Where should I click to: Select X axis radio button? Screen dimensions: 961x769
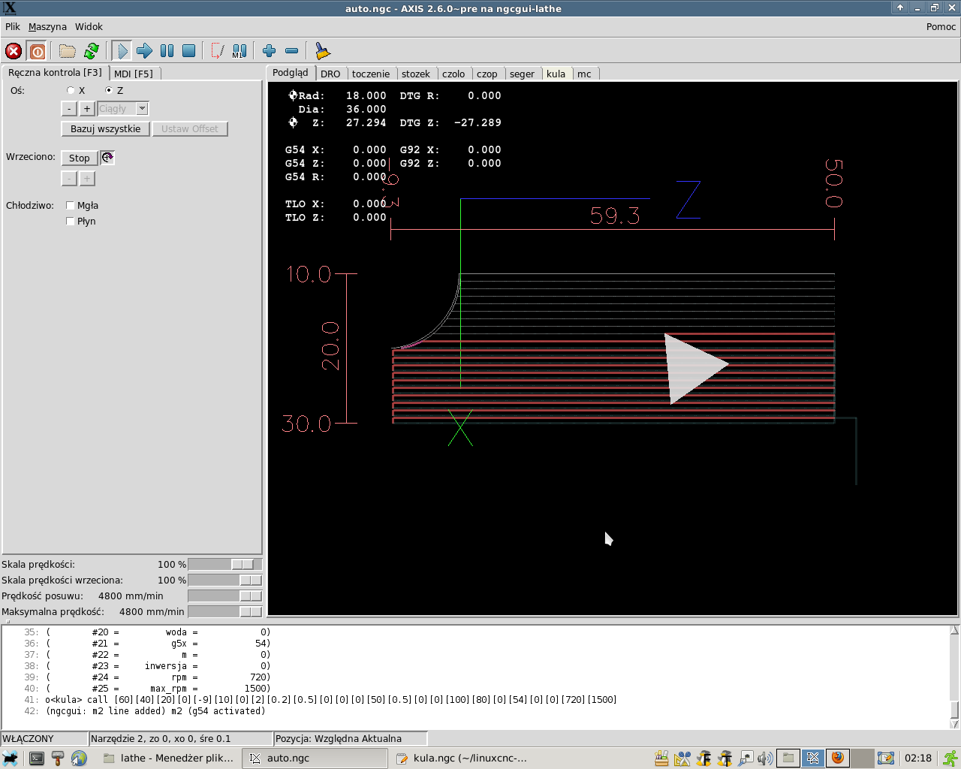(71, 90)
